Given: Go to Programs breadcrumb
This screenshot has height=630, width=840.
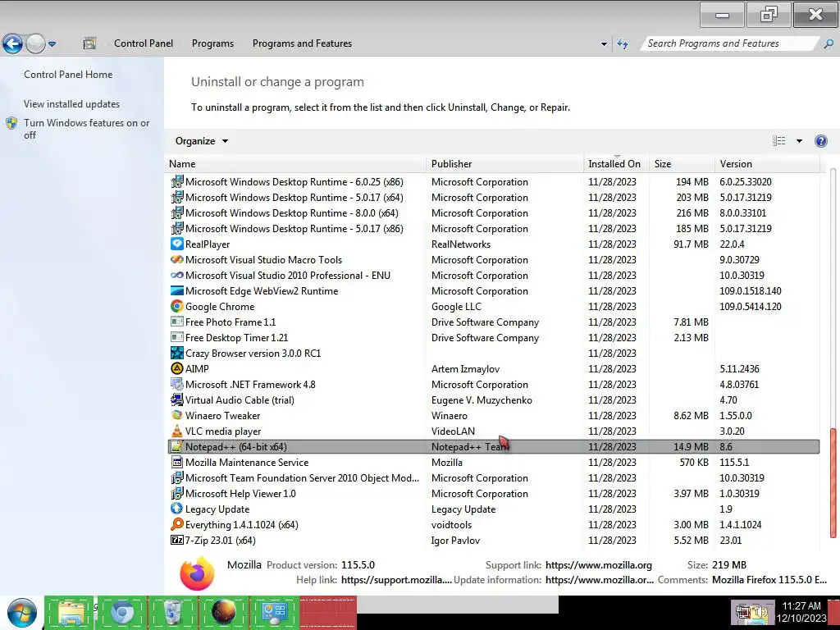Looking at the screenshot, I should tap(212, 43).
